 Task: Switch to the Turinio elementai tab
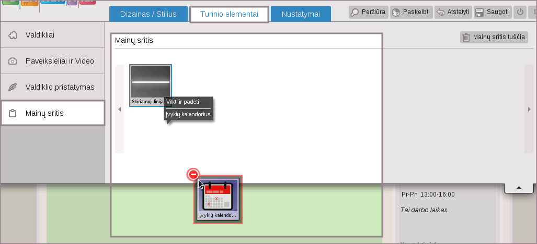pyautogui.click(x=229, y=14)
